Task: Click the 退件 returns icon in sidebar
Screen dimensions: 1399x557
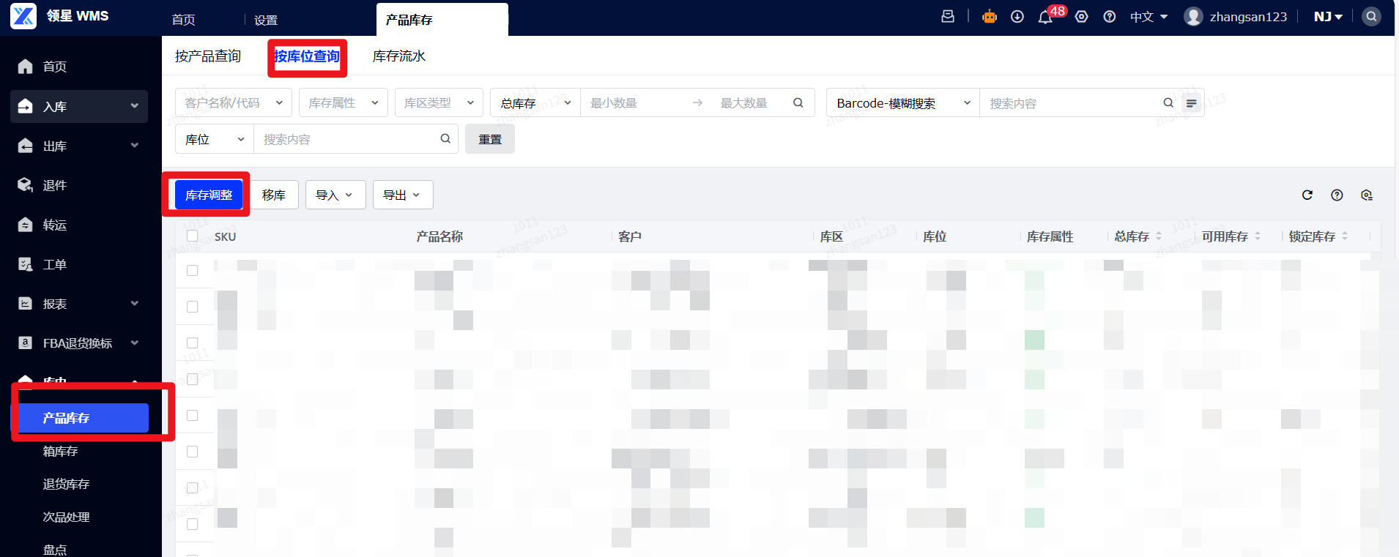Action: tap(26, 185)
